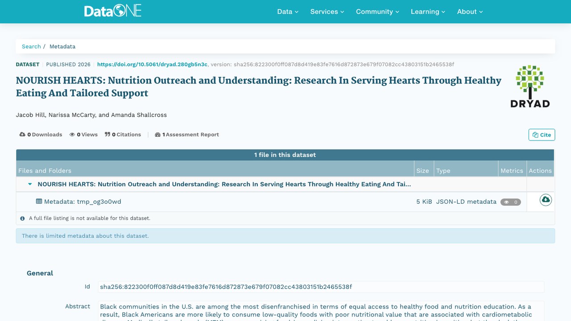571x321 pixels.
Task: Click the authors line Jacob Hill
Action: [91, 115]
